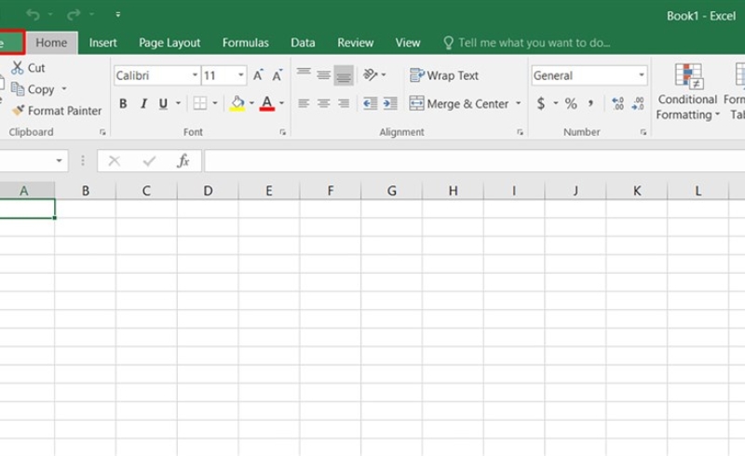Click the Copy button
The height and width of the screenshot is (456, 745).
pyautogui.click(x=34, y=89)
